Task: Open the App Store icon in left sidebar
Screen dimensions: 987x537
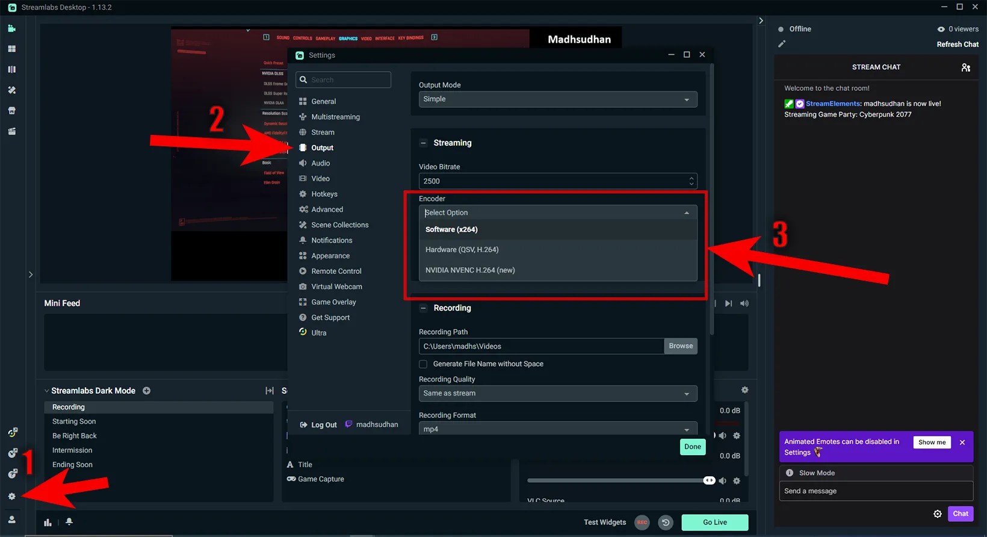Action: (x=11, y=111)
